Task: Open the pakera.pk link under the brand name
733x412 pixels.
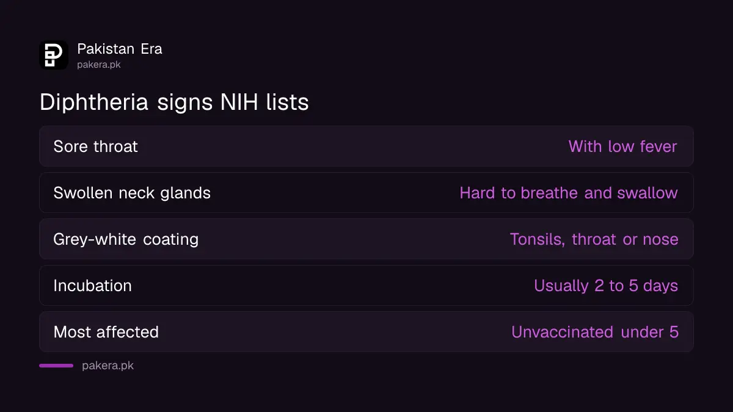Action: [x=99, y=64]
